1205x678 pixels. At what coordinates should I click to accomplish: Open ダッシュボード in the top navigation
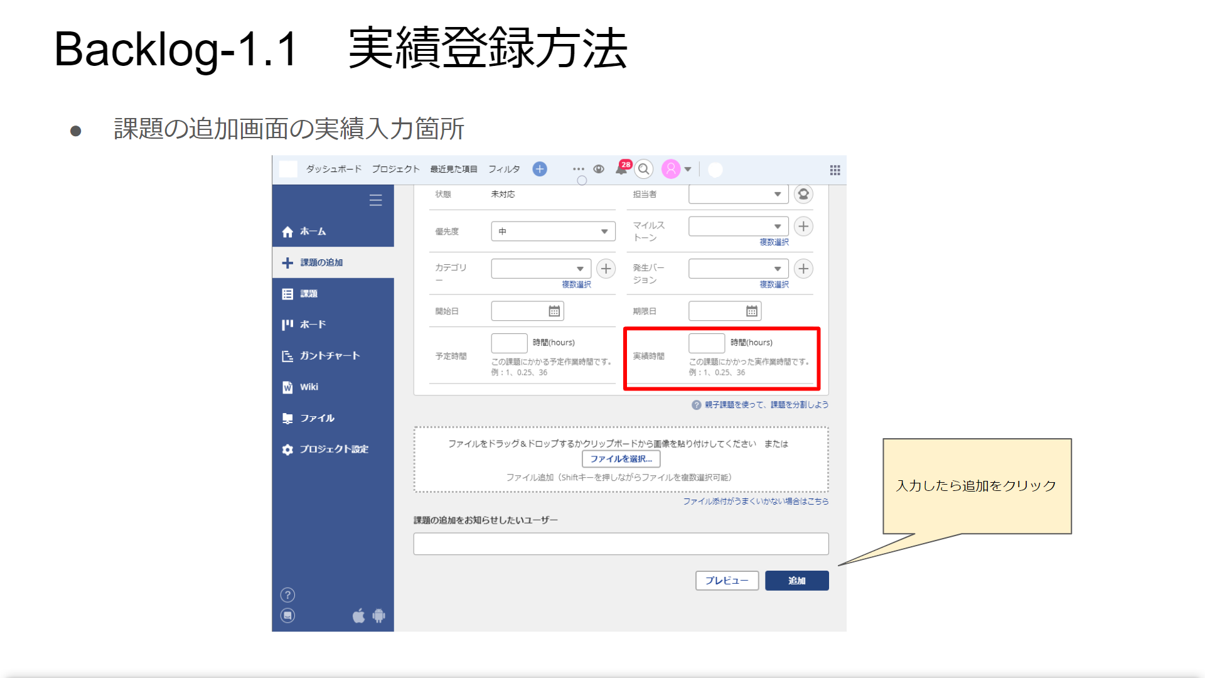334,169
